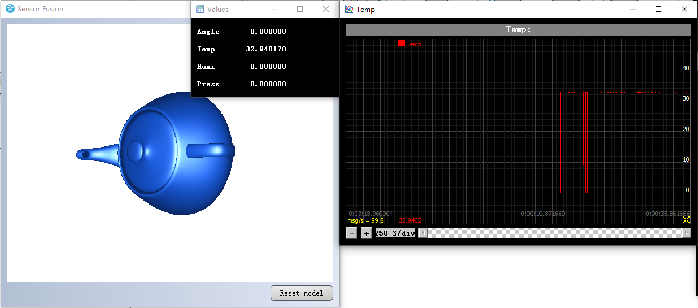Click the Humi label in Values window
The height and width of the screenshot is (308, 698).
(206, 67)
